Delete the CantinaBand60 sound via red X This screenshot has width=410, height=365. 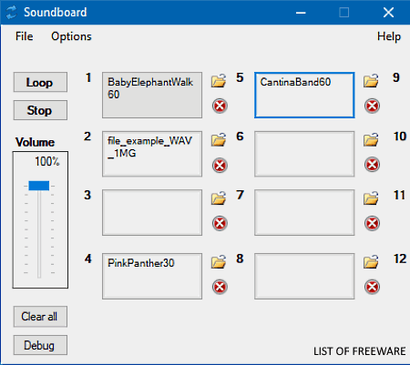click(372, 106)
